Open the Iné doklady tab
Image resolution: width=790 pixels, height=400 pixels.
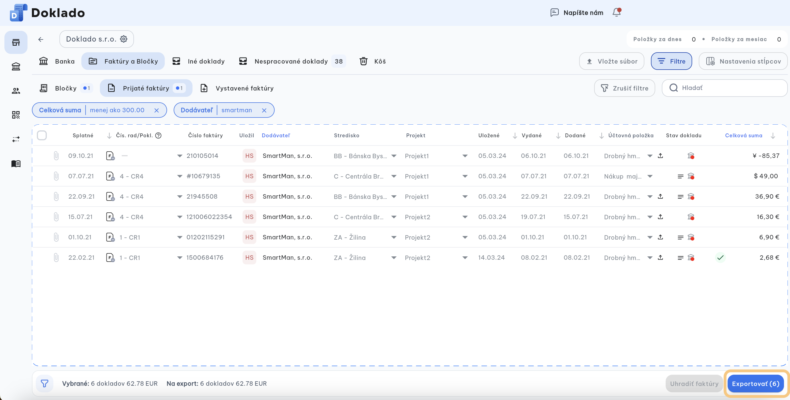pyautogui.click(x=198, y=61)
